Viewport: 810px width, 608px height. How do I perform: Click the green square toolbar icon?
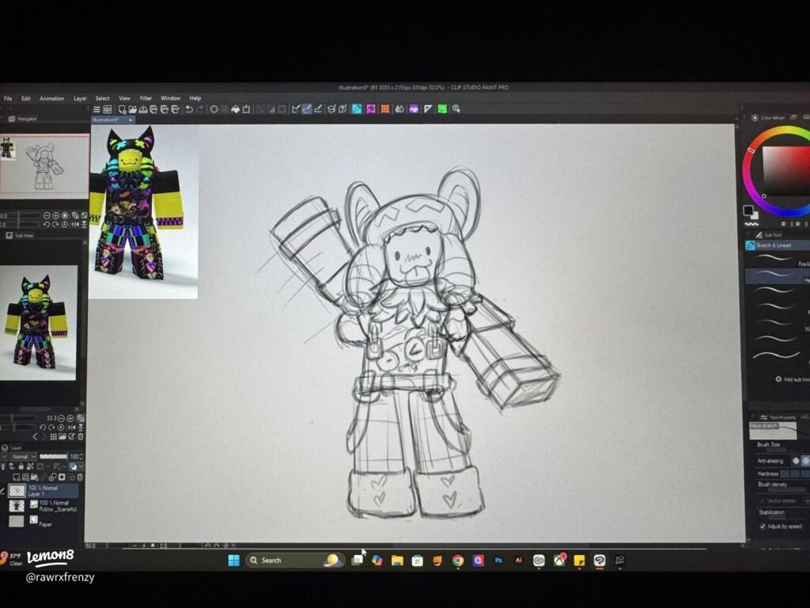coord(443,109)
